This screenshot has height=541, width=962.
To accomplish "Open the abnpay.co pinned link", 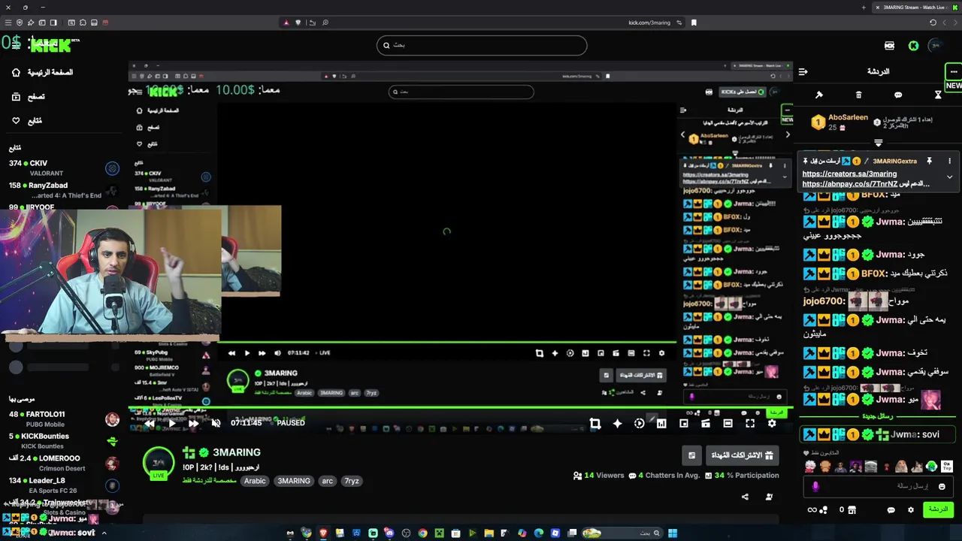I will [x=850, y=183].
